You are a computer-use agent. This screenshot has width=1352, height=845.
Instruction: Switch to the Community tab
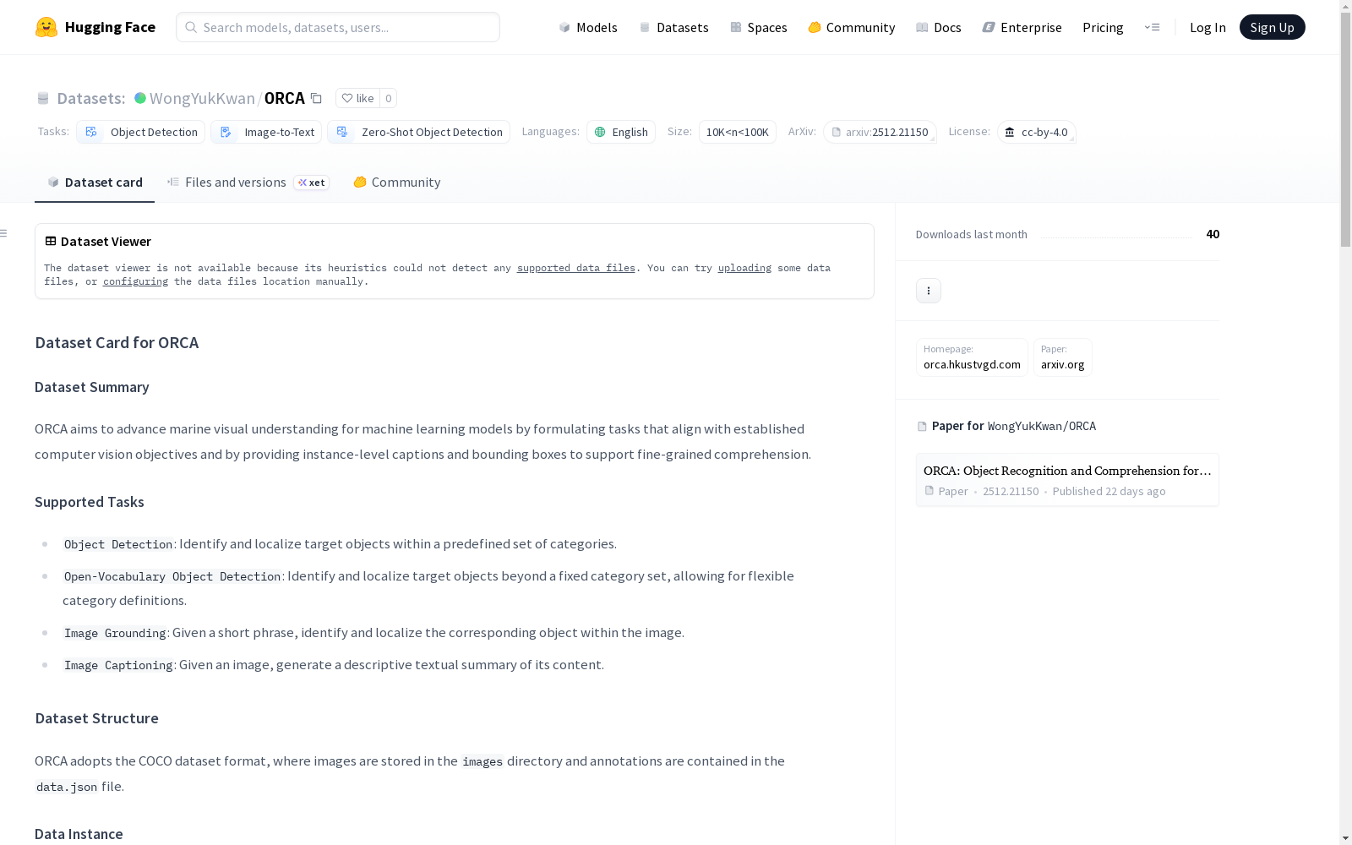[396, 183]
